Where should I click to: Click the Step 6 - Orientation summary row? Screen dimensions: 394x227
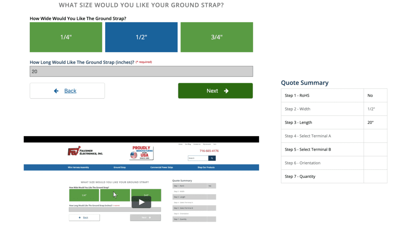pos(322,163)
